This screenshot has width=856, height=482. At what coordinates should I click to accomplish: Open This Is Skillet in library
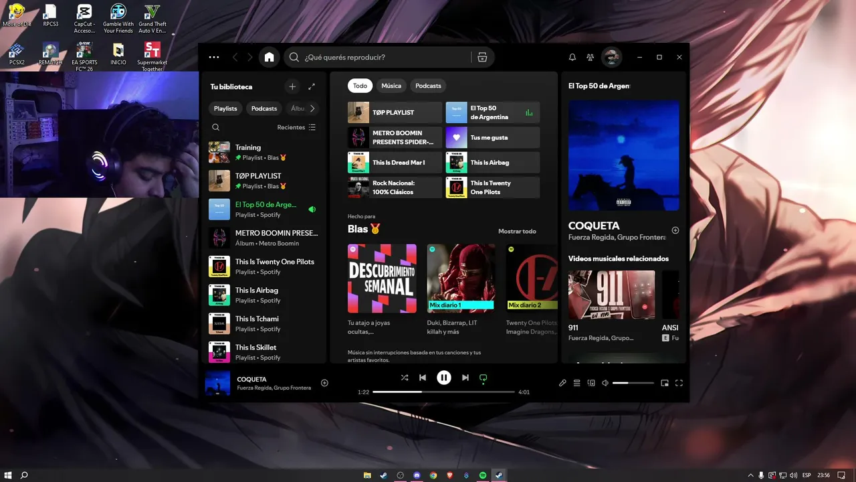(x=264, y=352)
